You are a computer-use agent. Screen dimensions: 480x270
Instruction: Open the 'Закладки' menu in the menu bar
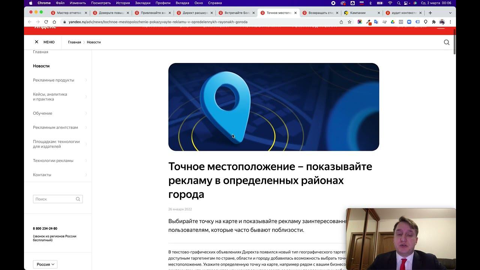[x=142, y=3]
